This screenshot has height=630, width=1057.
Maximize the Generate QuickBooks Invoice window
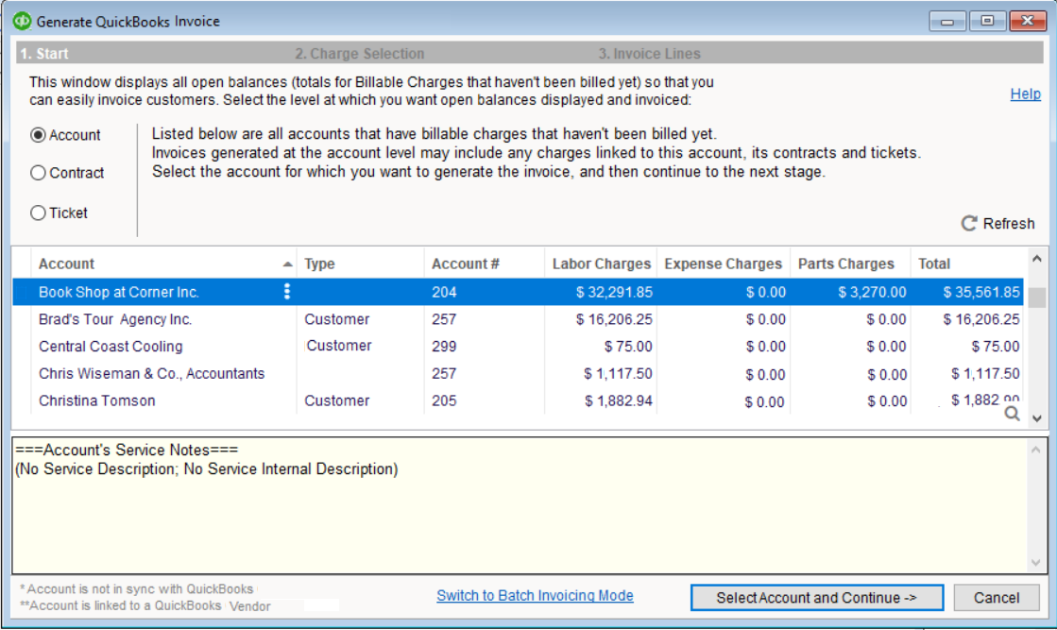point(987,20)
